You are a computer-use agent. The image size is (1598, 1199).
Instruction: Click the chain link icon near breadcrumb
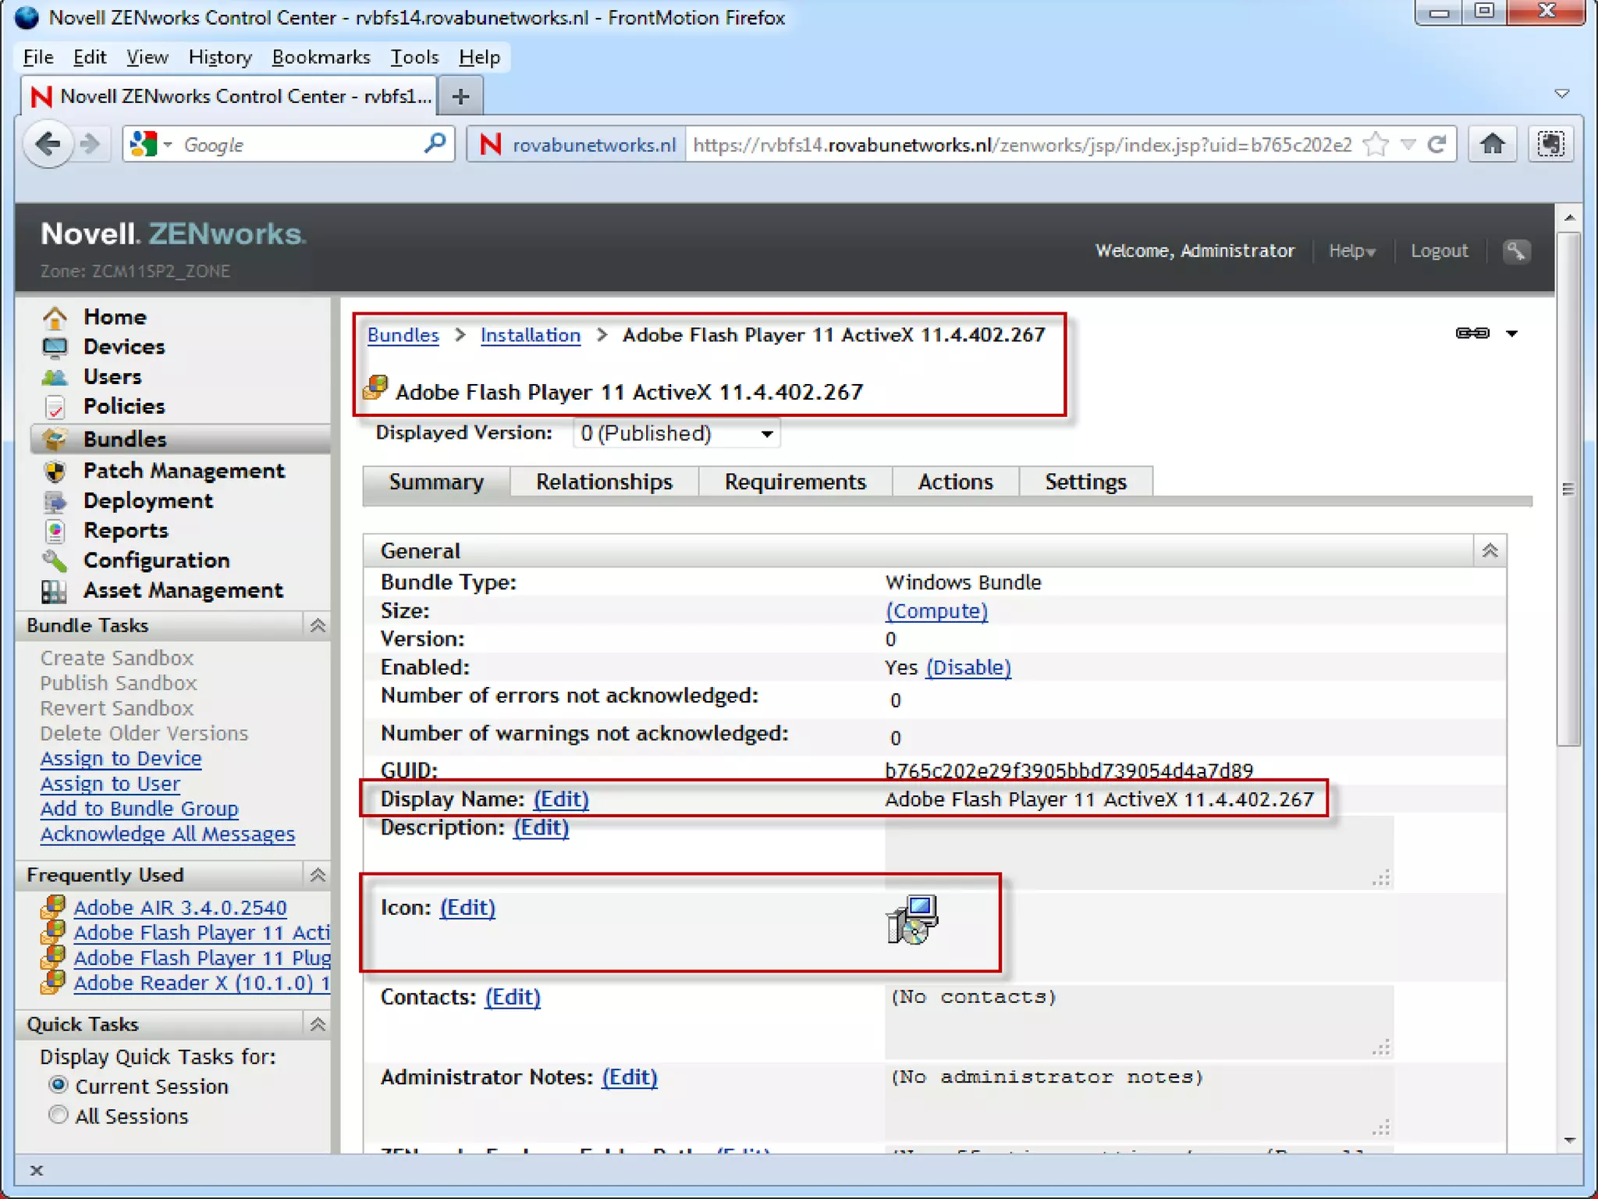[1472, 333]
